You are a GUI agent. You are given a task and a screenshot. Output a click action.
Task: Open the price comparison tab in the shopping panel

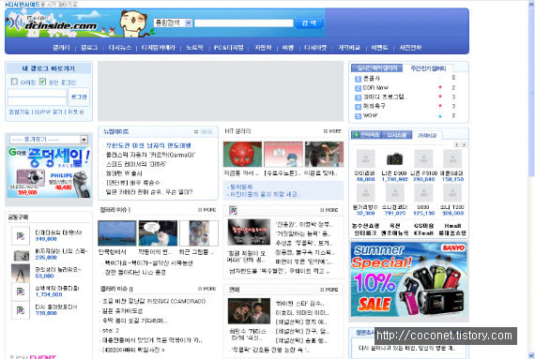(427, 135)
